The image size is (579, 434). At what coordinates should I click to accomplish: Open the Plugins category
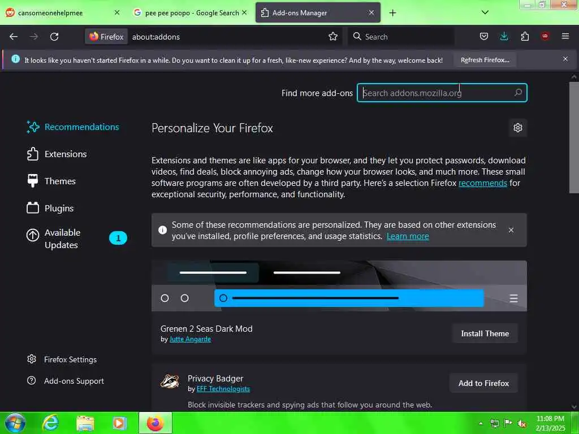coord(50,208)
